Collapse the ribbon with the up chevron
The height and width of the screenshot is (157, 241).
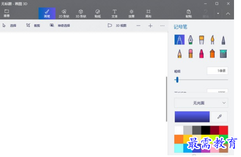coord(228,14)
